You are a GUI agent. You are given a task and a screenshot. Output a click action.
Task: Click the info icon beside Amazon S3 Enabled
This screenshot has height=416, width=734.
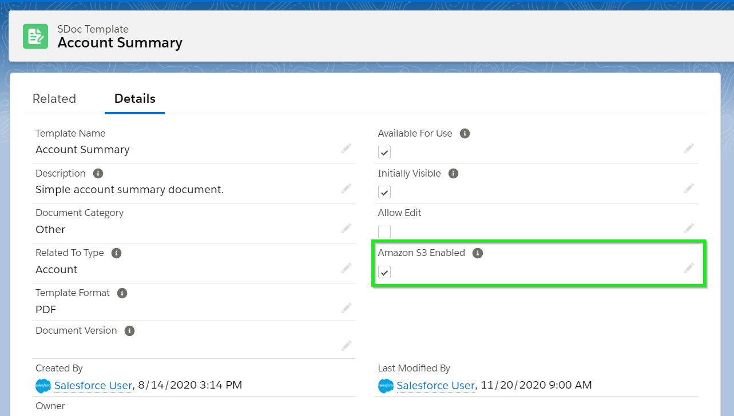[x=478, y=253]
